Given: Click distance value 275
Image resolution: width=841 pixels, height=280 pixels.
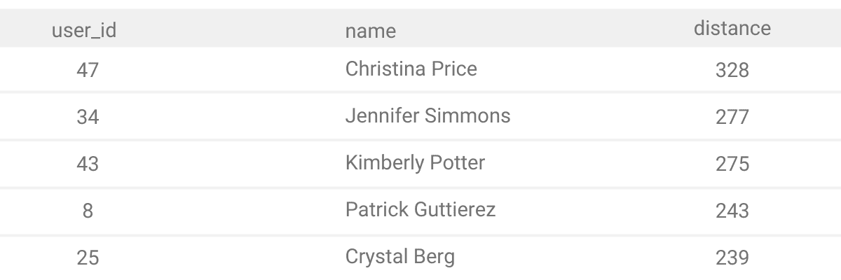Looking at the screenshot, I should coord(732,164).
